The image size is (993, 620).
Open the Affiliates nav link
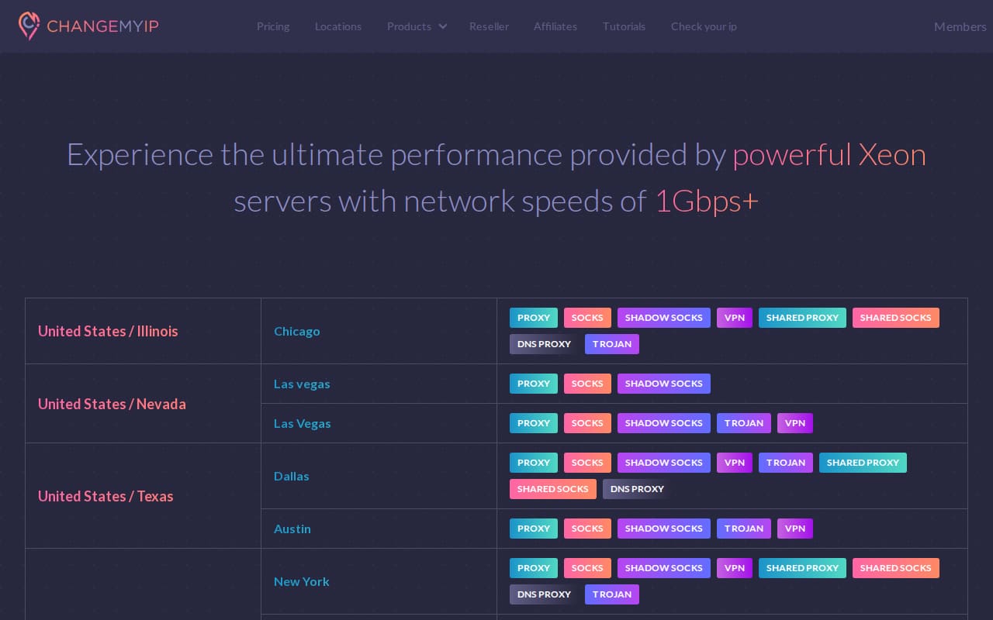[555, 26]
